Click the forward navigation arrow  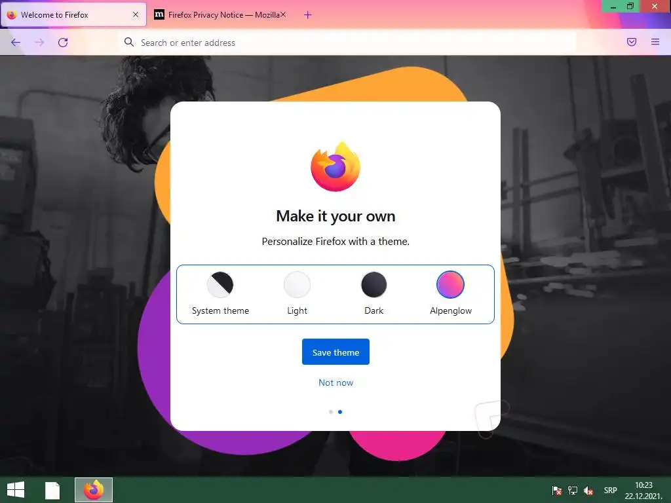pos(39,43)
